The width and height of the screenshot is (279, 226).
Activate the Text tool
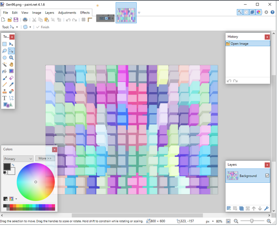tap(5, 98)
